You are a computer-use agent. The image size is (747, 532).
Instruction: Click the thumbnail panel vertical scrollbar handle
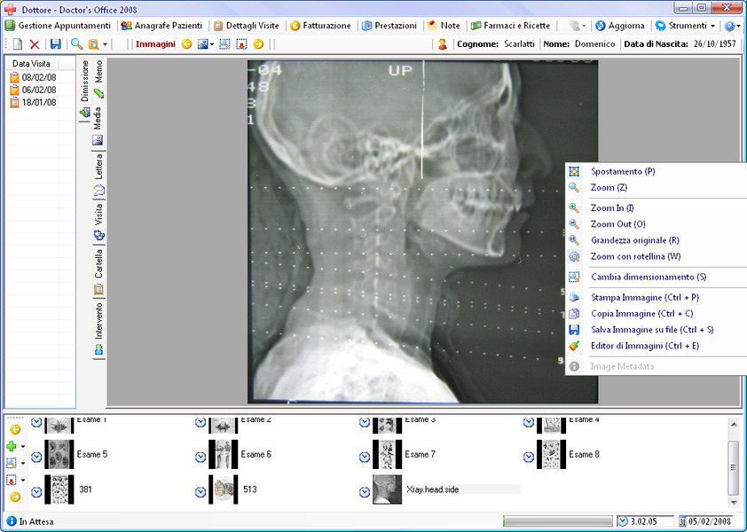click(x=734, y=467)
